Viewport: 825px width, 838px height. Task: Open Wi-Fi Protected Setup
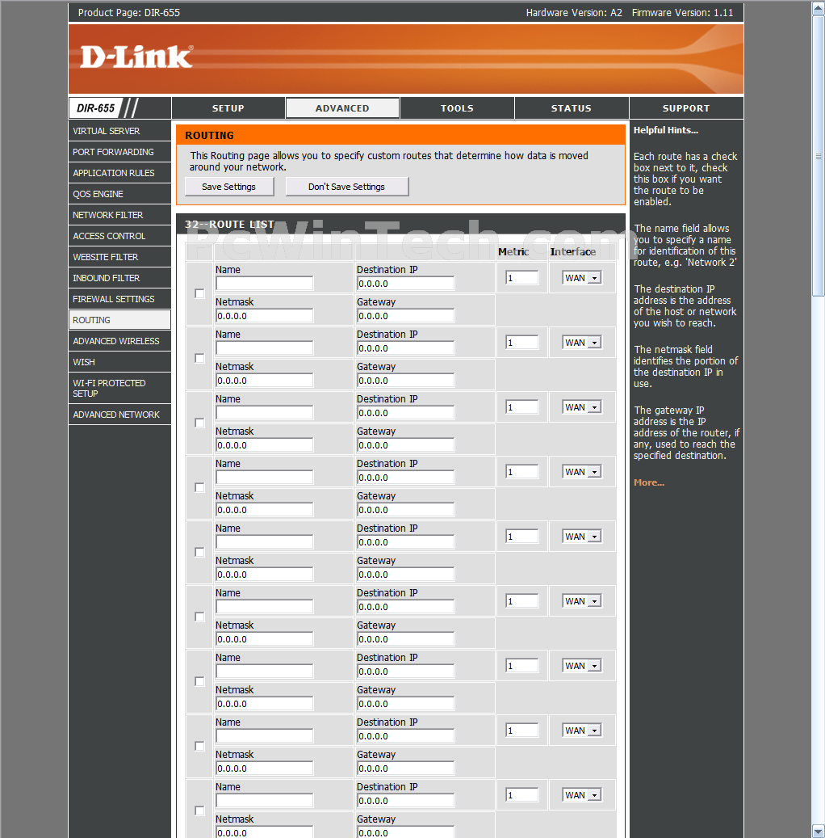119,389
